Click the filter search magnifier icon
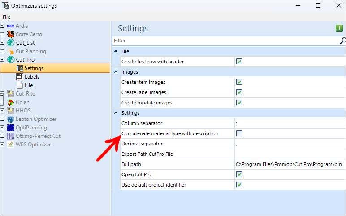 pos(343,41)
